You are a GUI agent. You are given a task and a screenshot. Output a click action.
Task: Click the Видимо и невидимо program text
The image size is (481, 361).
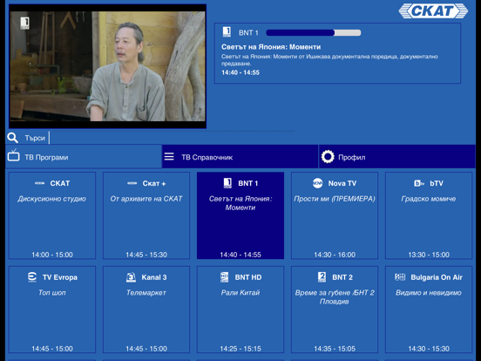pyautogui.click(x=429, y=293)
